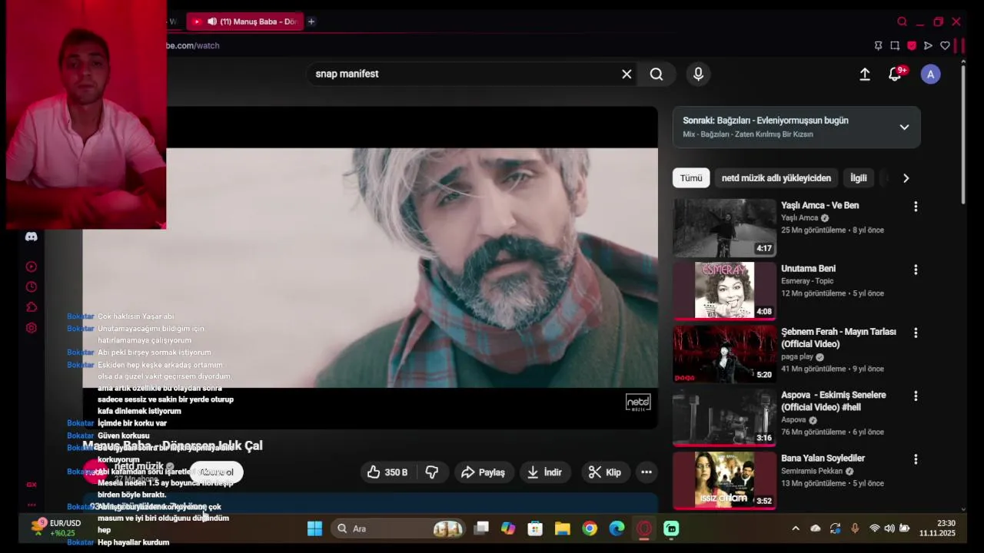This screenshot has height=553, width=984.
Task: Open the Aspova Eskimiş Senelere thumbnail
Action: tap(724, 417)
